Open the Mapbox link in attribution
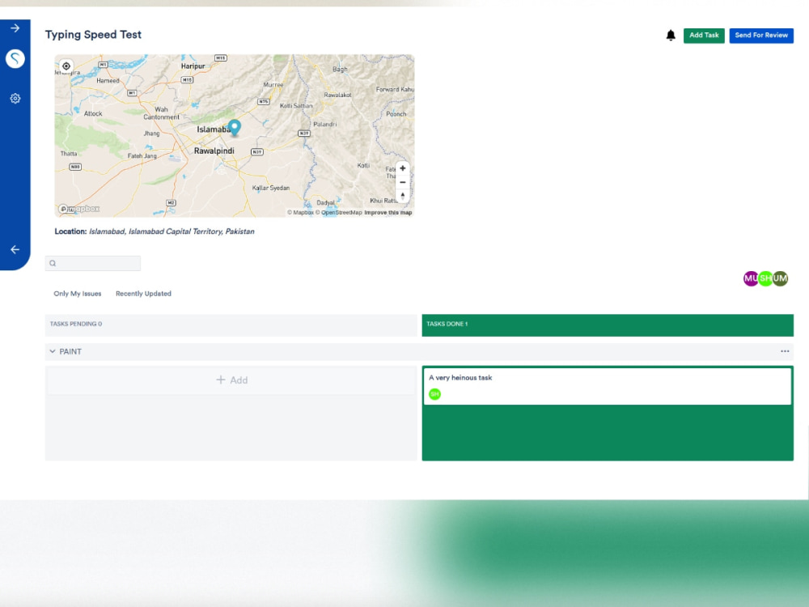This screenshot has height=607, width=809. (x=300, y=213)
